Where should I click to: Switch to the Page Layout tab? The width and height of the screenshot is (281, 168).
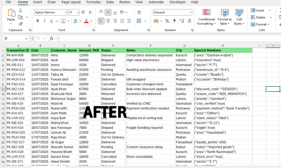71,2
